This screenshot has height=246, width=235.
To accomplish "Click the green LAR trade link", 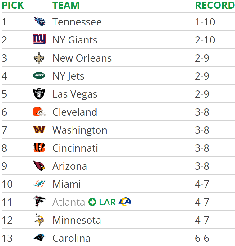I will pos(107,202).
